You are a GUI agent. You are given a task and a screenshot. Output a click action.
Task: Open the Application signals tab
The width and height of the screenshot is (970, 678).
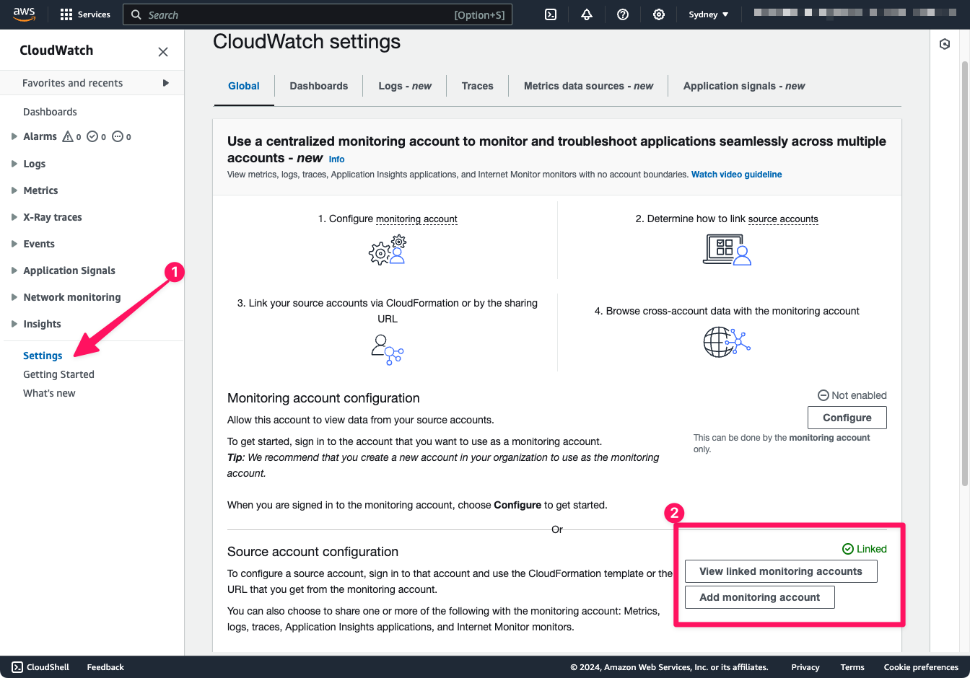click(x=744, y=86)
